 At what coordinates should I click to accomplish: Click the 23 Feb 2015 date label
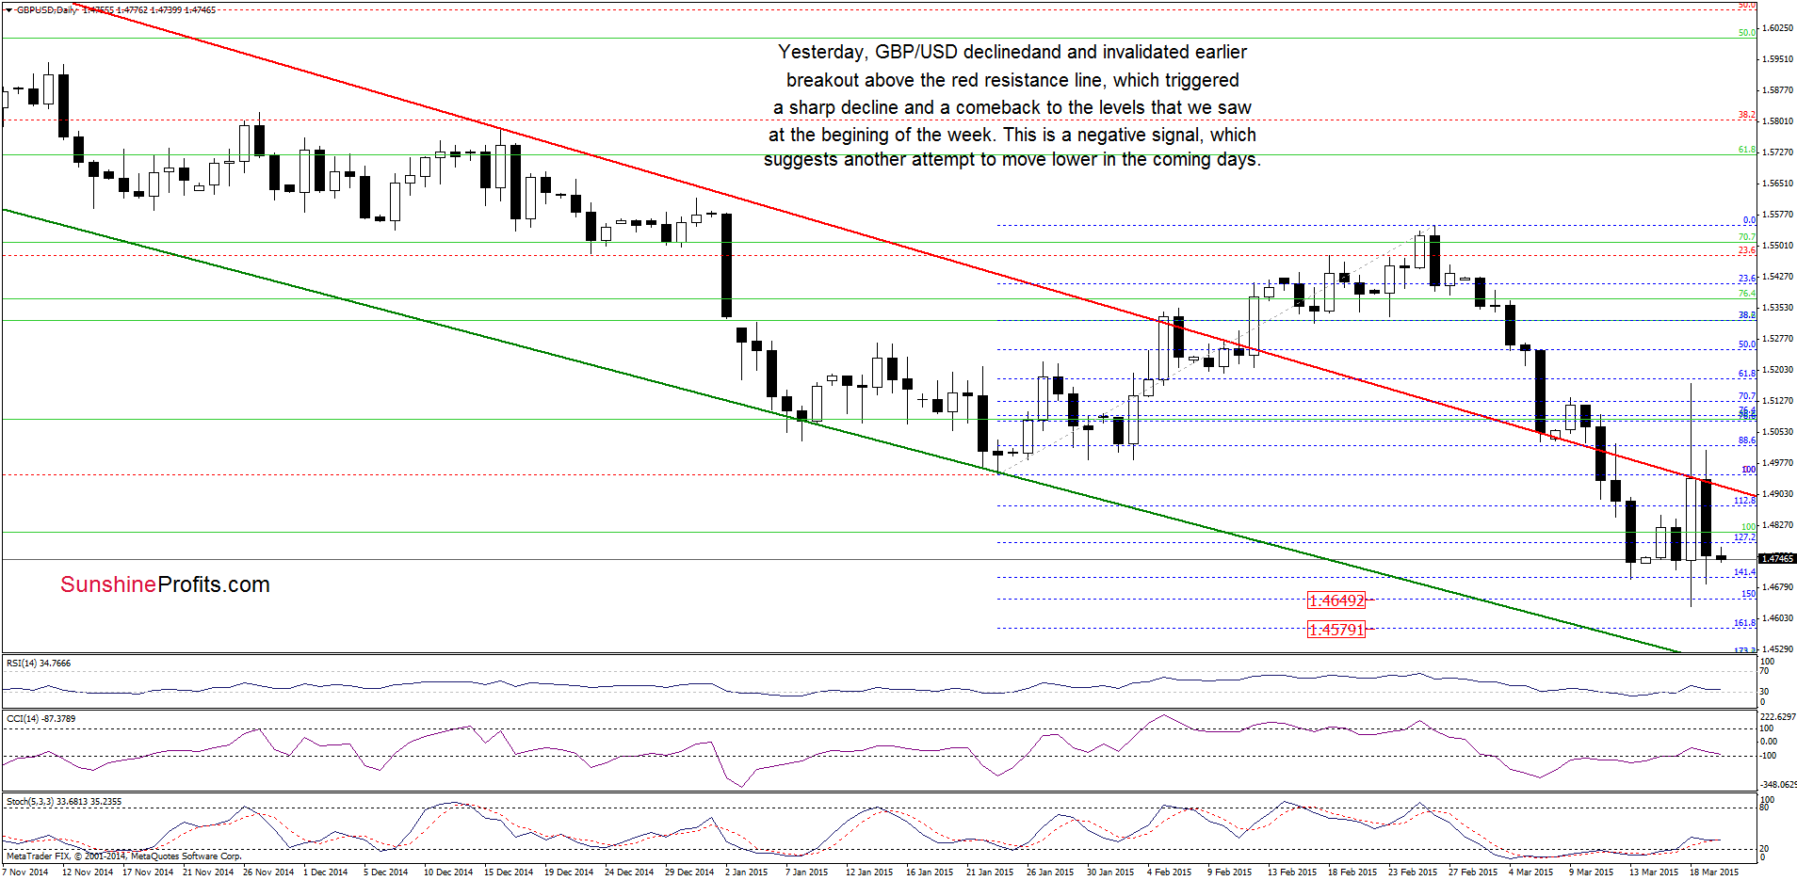tap(1413, 872)
